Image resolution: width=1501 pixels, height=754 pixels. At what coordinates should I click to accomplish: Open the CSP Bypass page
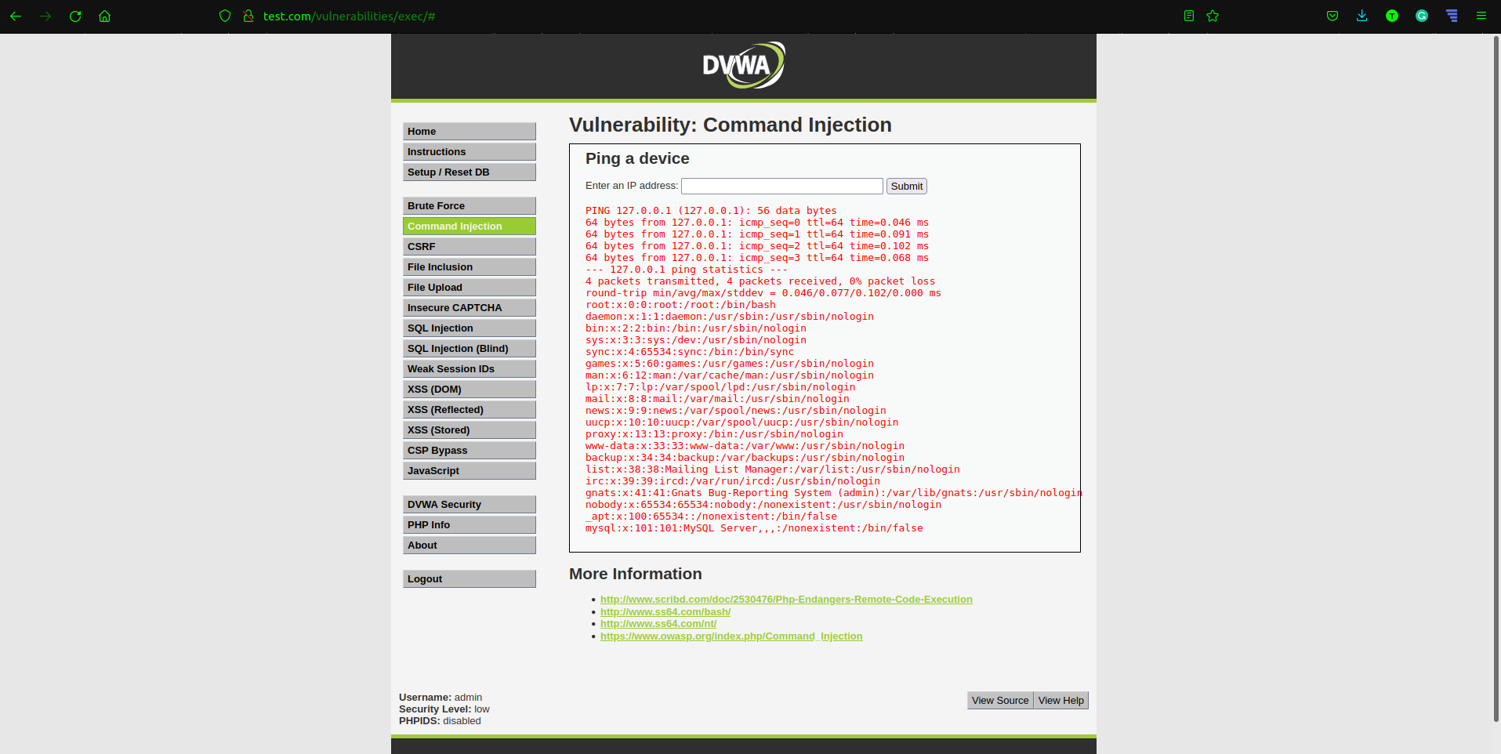470,450
